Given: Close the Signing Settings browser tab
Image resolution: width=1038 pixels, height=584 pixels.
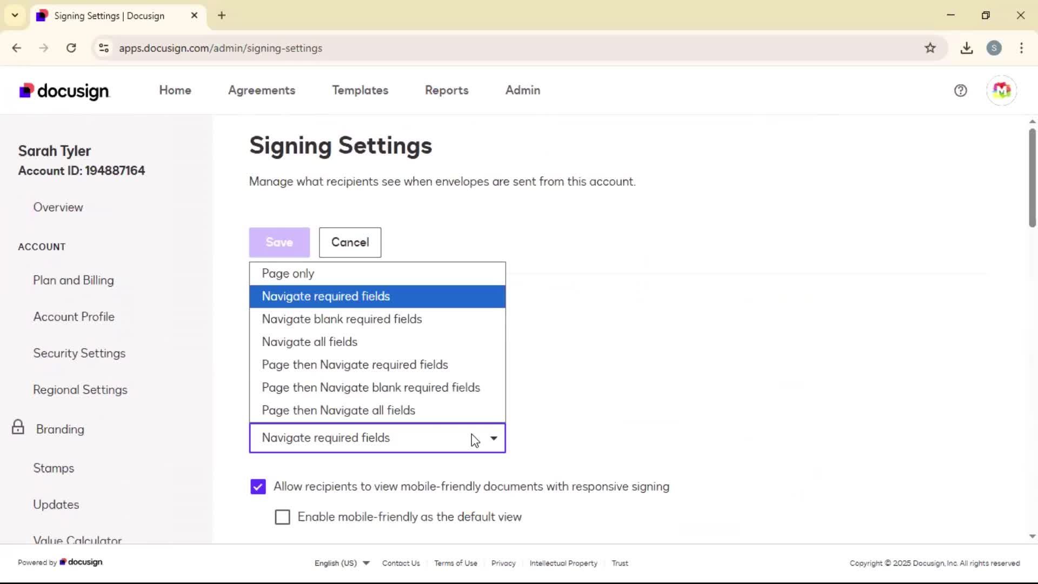Looking at the screenshot, I should 194,16.
